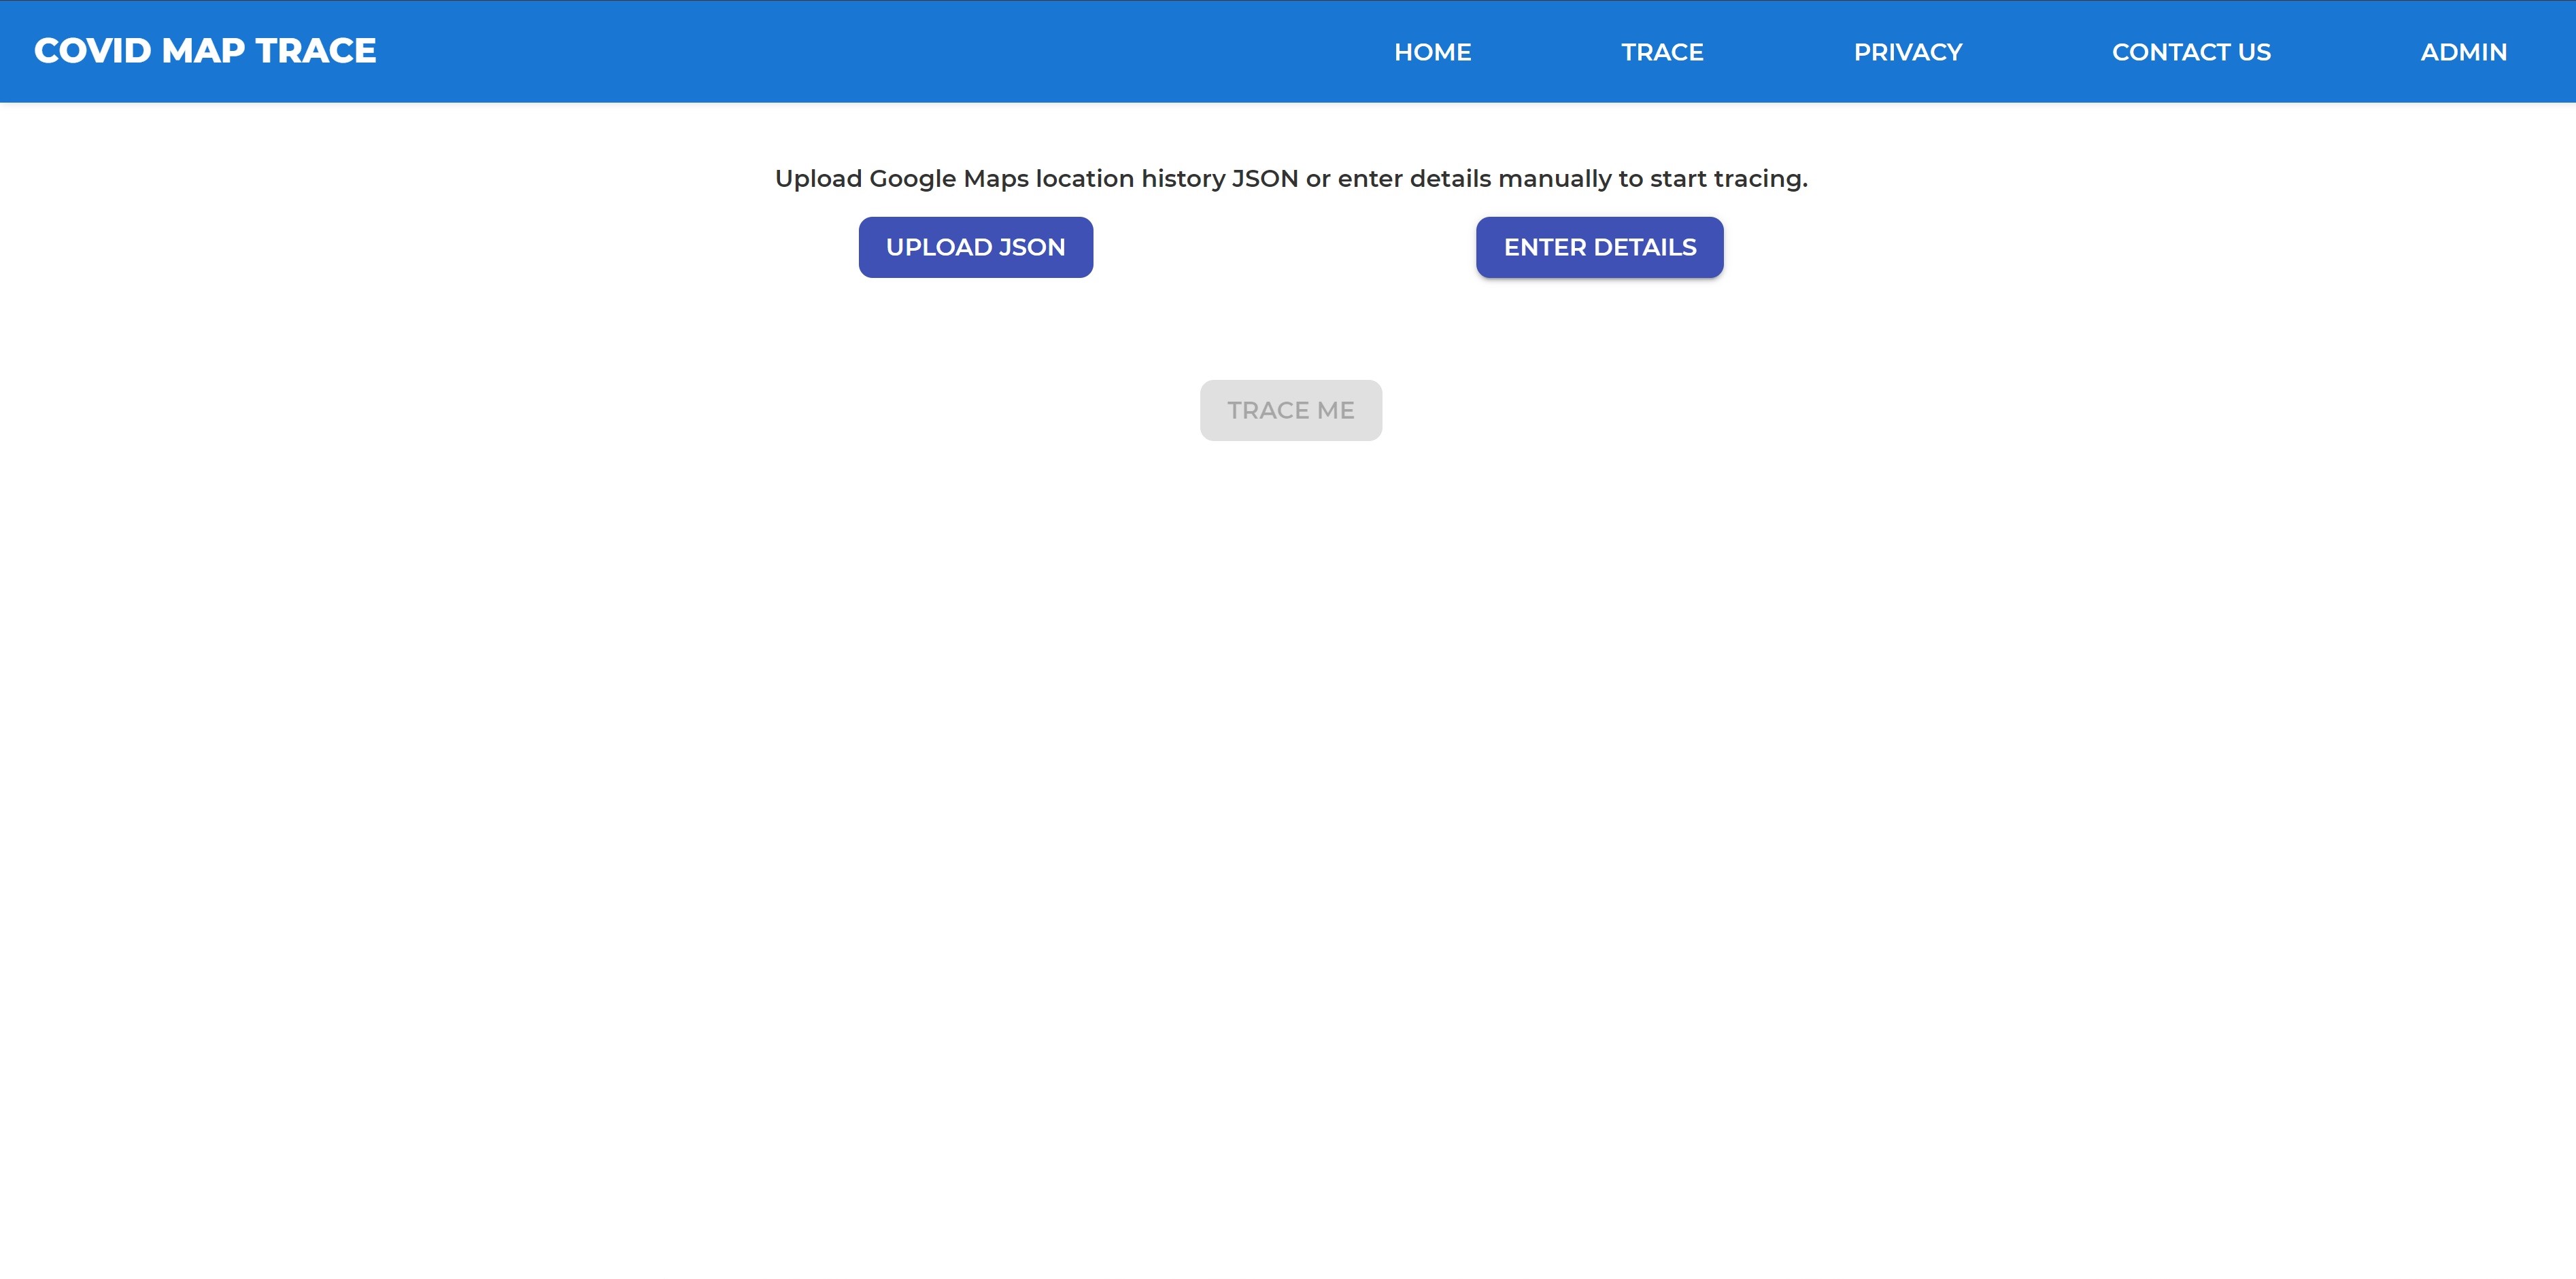The height and width of the screenshot is (1279, 2576).
Task: Click the greyed-out TRACE ME button
Action: pos(1290,410)
